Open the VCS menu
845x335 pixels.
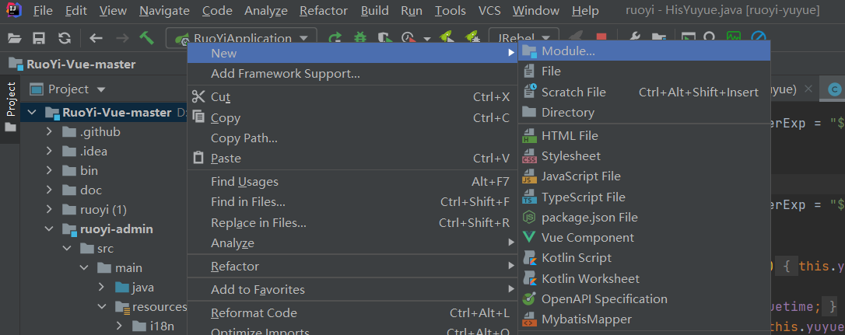click(490, 10)
